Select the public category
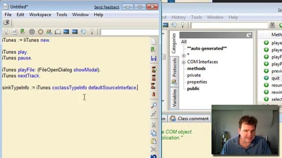Screen dimensions: 282x158 click(193, 89)
